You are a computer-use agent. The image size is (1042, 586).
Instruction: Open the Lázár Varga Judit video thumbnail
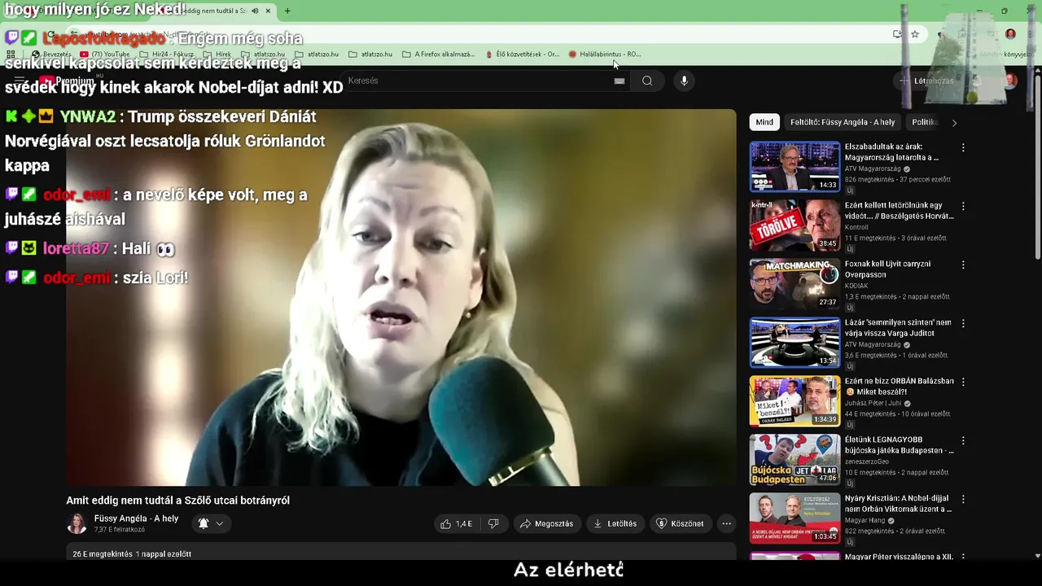pyautogui.click(x=795, y=343)
